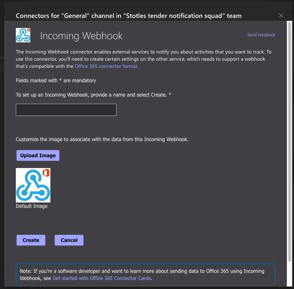Click the Incoming Webhook heading text

point(81,36)
